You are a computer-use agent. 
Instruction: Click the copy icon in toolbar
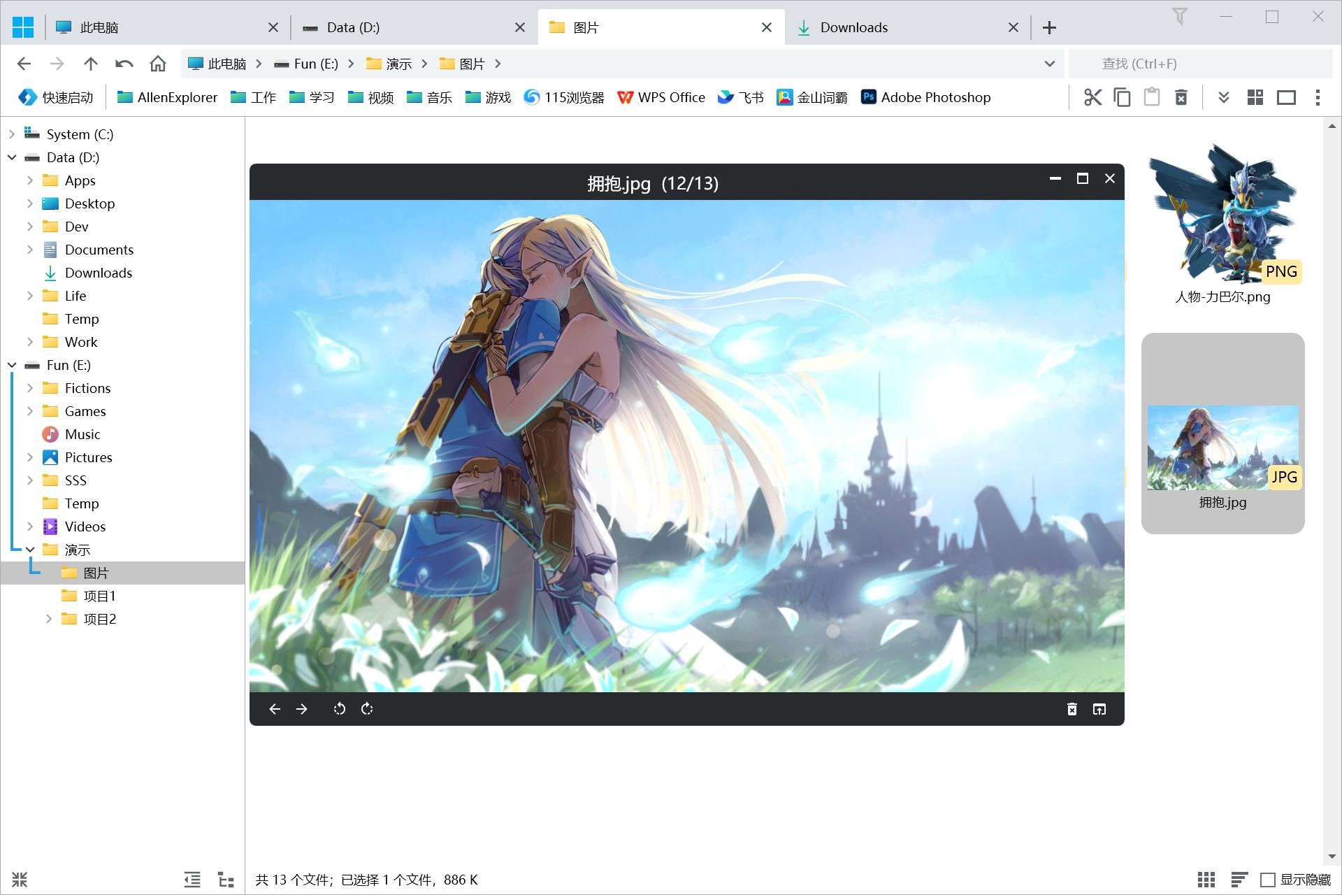pyautogui.click(x=1122, y=97)
